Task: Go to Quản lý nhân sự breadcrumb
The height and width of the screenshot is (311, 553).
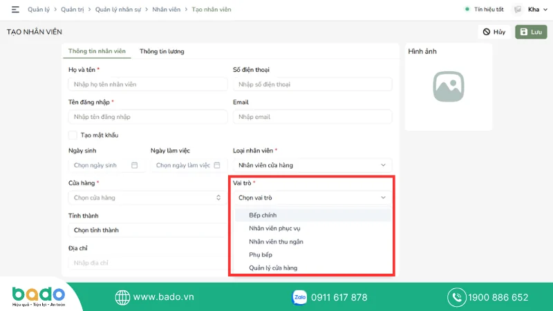Action: pos(118,10)
